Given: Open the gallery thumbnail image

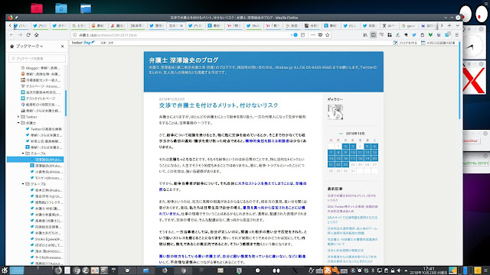Looking at the screenshot, I should click(335, 112).
